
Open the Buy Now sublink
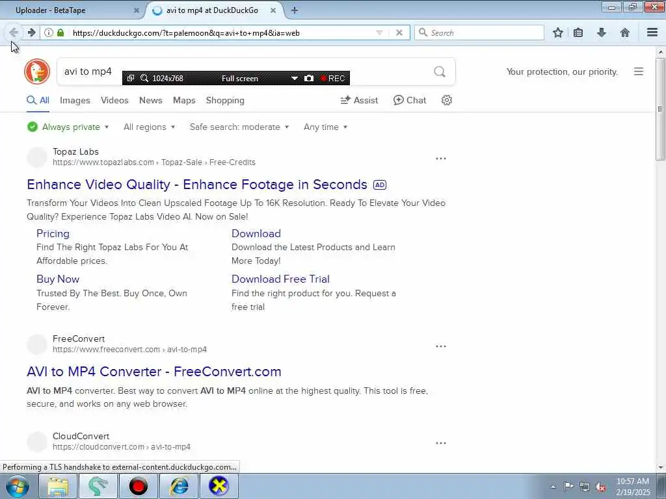[58, 279]
